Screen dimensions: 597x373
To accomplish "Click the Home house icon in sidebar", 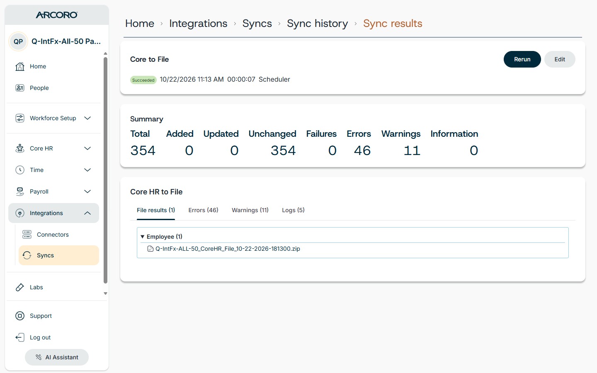I will click(20, 66).
